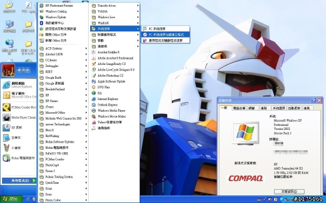Open the Picasa 3 program group
The width and height of the screenshot is (326, 203).
click(x=63, y=171)
